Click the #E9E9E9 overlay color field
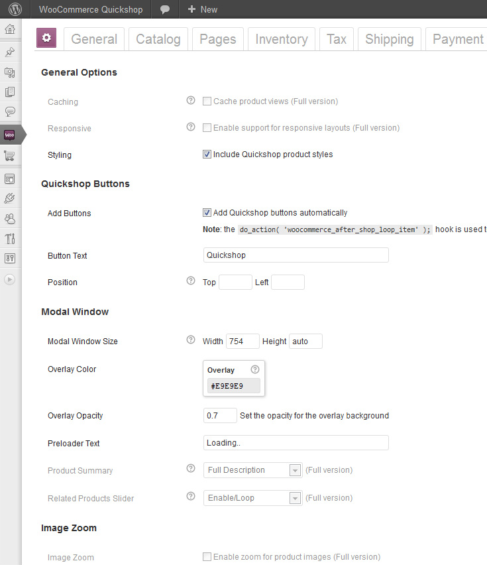 point(234,386)
